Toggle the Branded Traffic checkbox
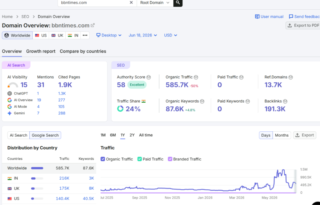The image size is (320, 205). click(x=170, y=159)
